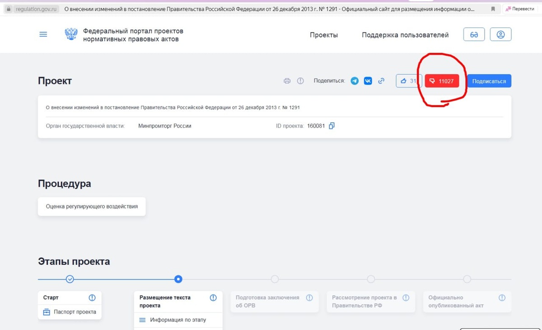Open Информация по этапу link
Viewport: 542px width, 330px height.
(x=178, y=320)
